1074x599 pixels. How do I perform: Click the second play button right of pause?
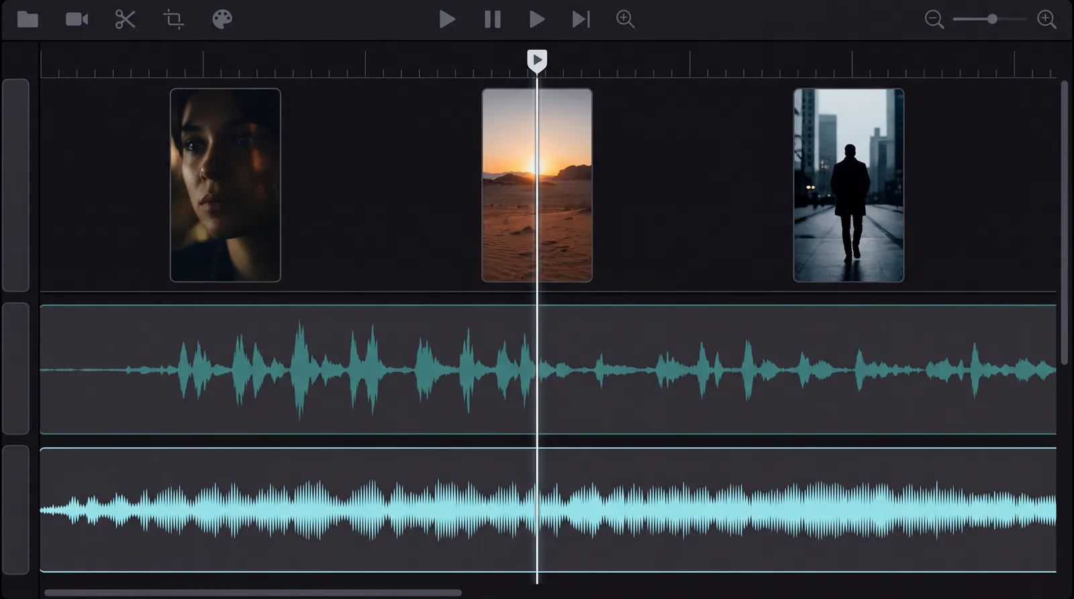click(x=536, y=19)
